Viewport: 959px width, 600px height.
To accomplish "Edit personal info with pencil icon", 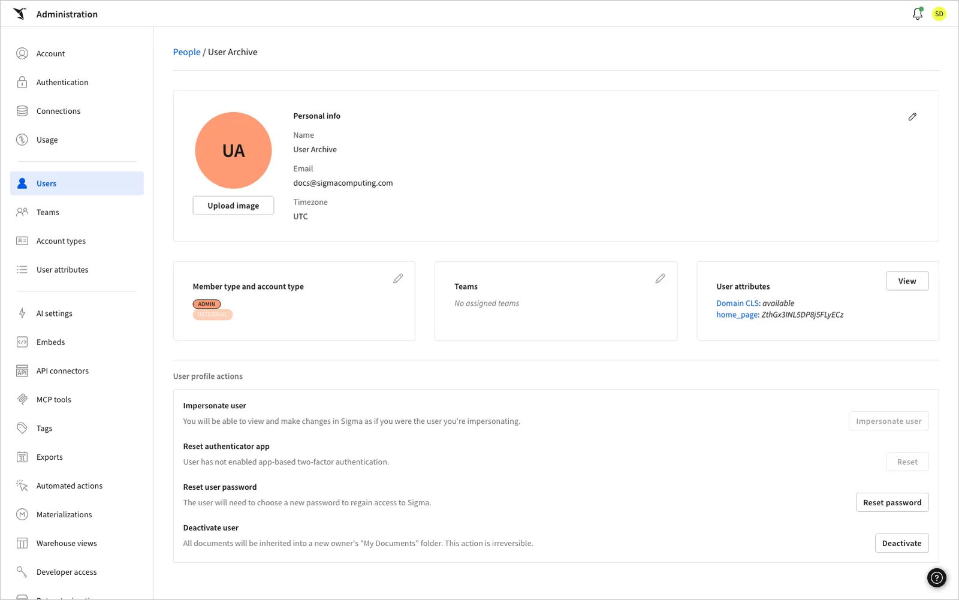I will coord(912,116).
